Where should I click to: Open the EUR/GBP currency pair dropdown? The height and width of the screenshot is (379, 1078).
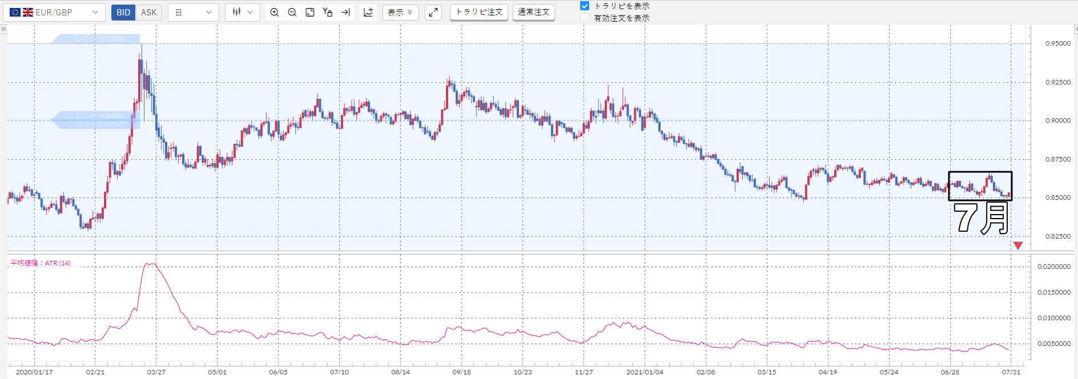pyautogui.click(x=54, y=12)
